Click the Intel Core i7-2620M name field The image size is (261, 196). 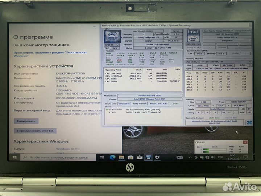pos(143,31)
